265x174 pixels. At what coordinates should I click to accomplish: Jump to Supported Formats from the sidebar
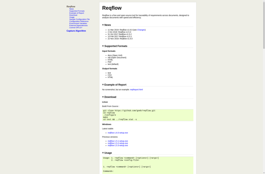coord(77,11)
